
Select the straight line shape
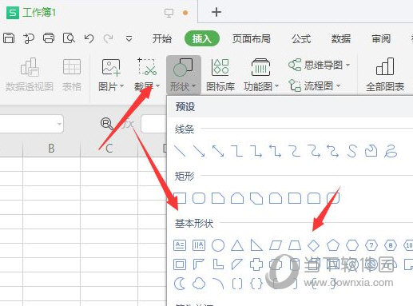[x=180, y=151]
